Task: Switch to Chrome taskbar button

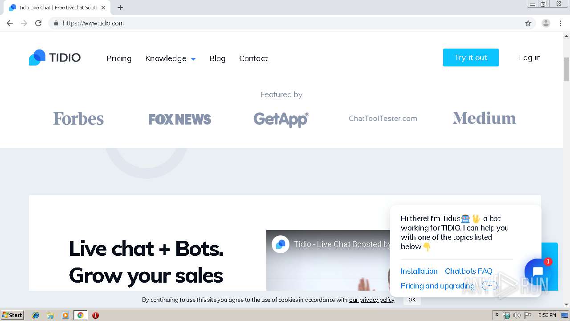Action: pos(81,315)
